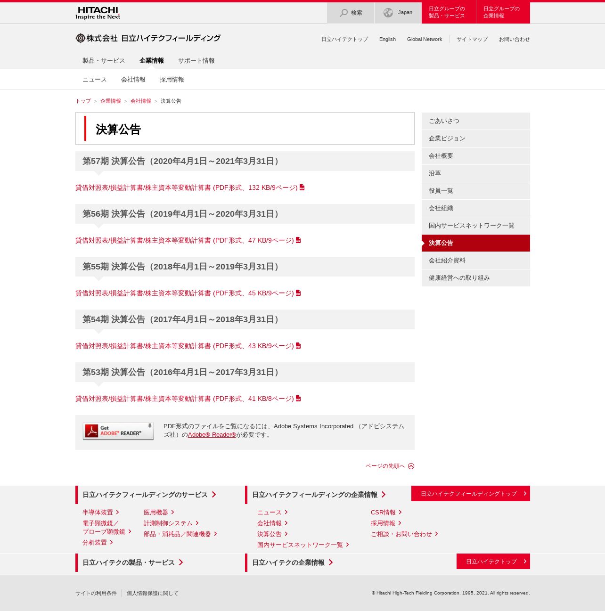The image size is (605, 611).
Task: Open 健康経営への取り組み in side menu
Action: pyautogui.click(x=476, y=278)
